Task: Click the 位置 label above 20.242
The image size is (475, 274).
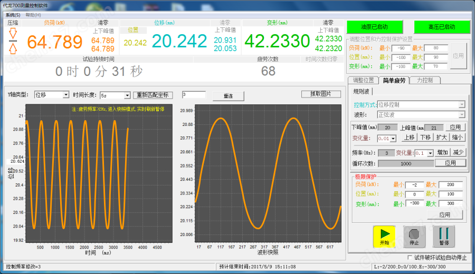Action: click(x=133, y=30)
